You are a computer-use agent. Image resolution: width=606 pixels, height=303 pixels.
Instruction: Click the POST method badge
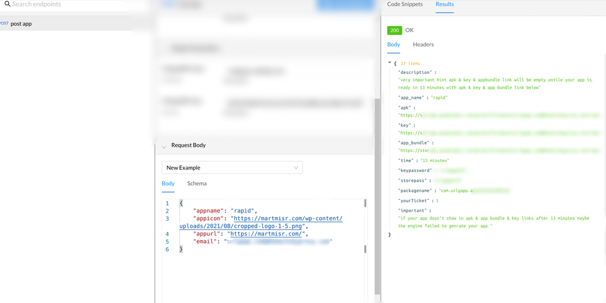coord(4,24)
